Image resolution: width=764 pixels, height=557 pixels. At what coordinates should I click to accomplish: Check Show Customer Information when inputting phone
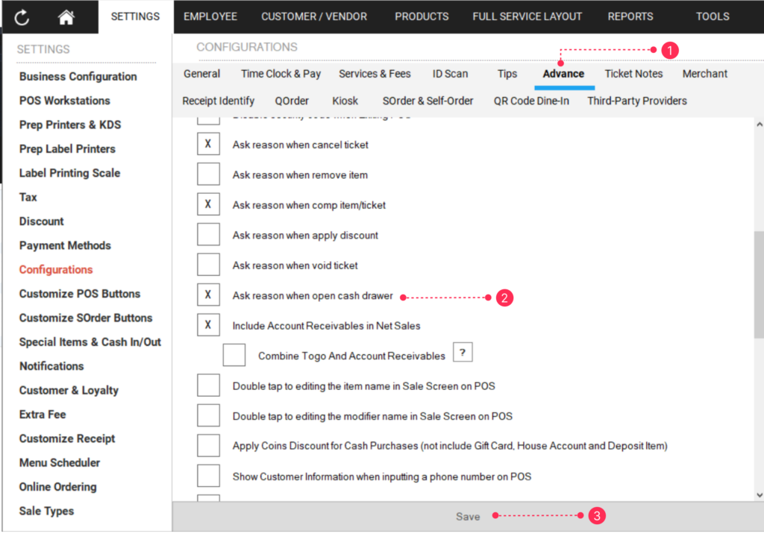click(208, 476)
